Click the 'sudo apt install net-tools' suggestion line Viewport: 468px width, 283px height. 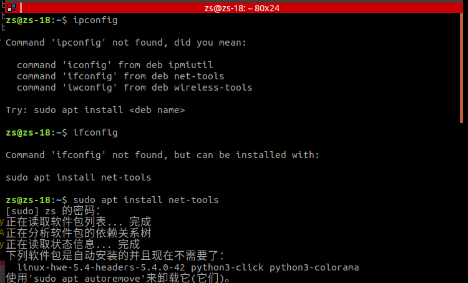point(79,177)
